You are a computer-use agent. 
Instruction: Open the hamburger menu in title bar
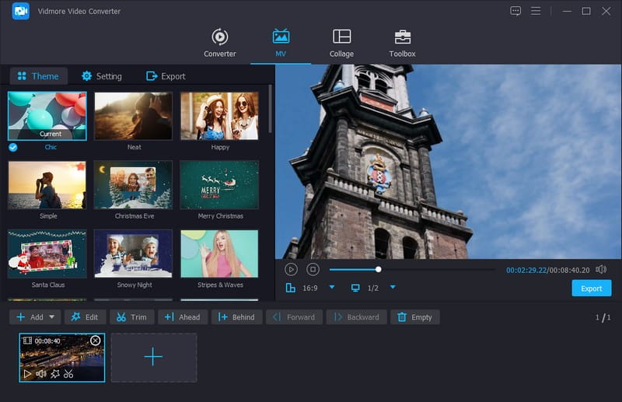pyautogui.click(x=536, y=11)
